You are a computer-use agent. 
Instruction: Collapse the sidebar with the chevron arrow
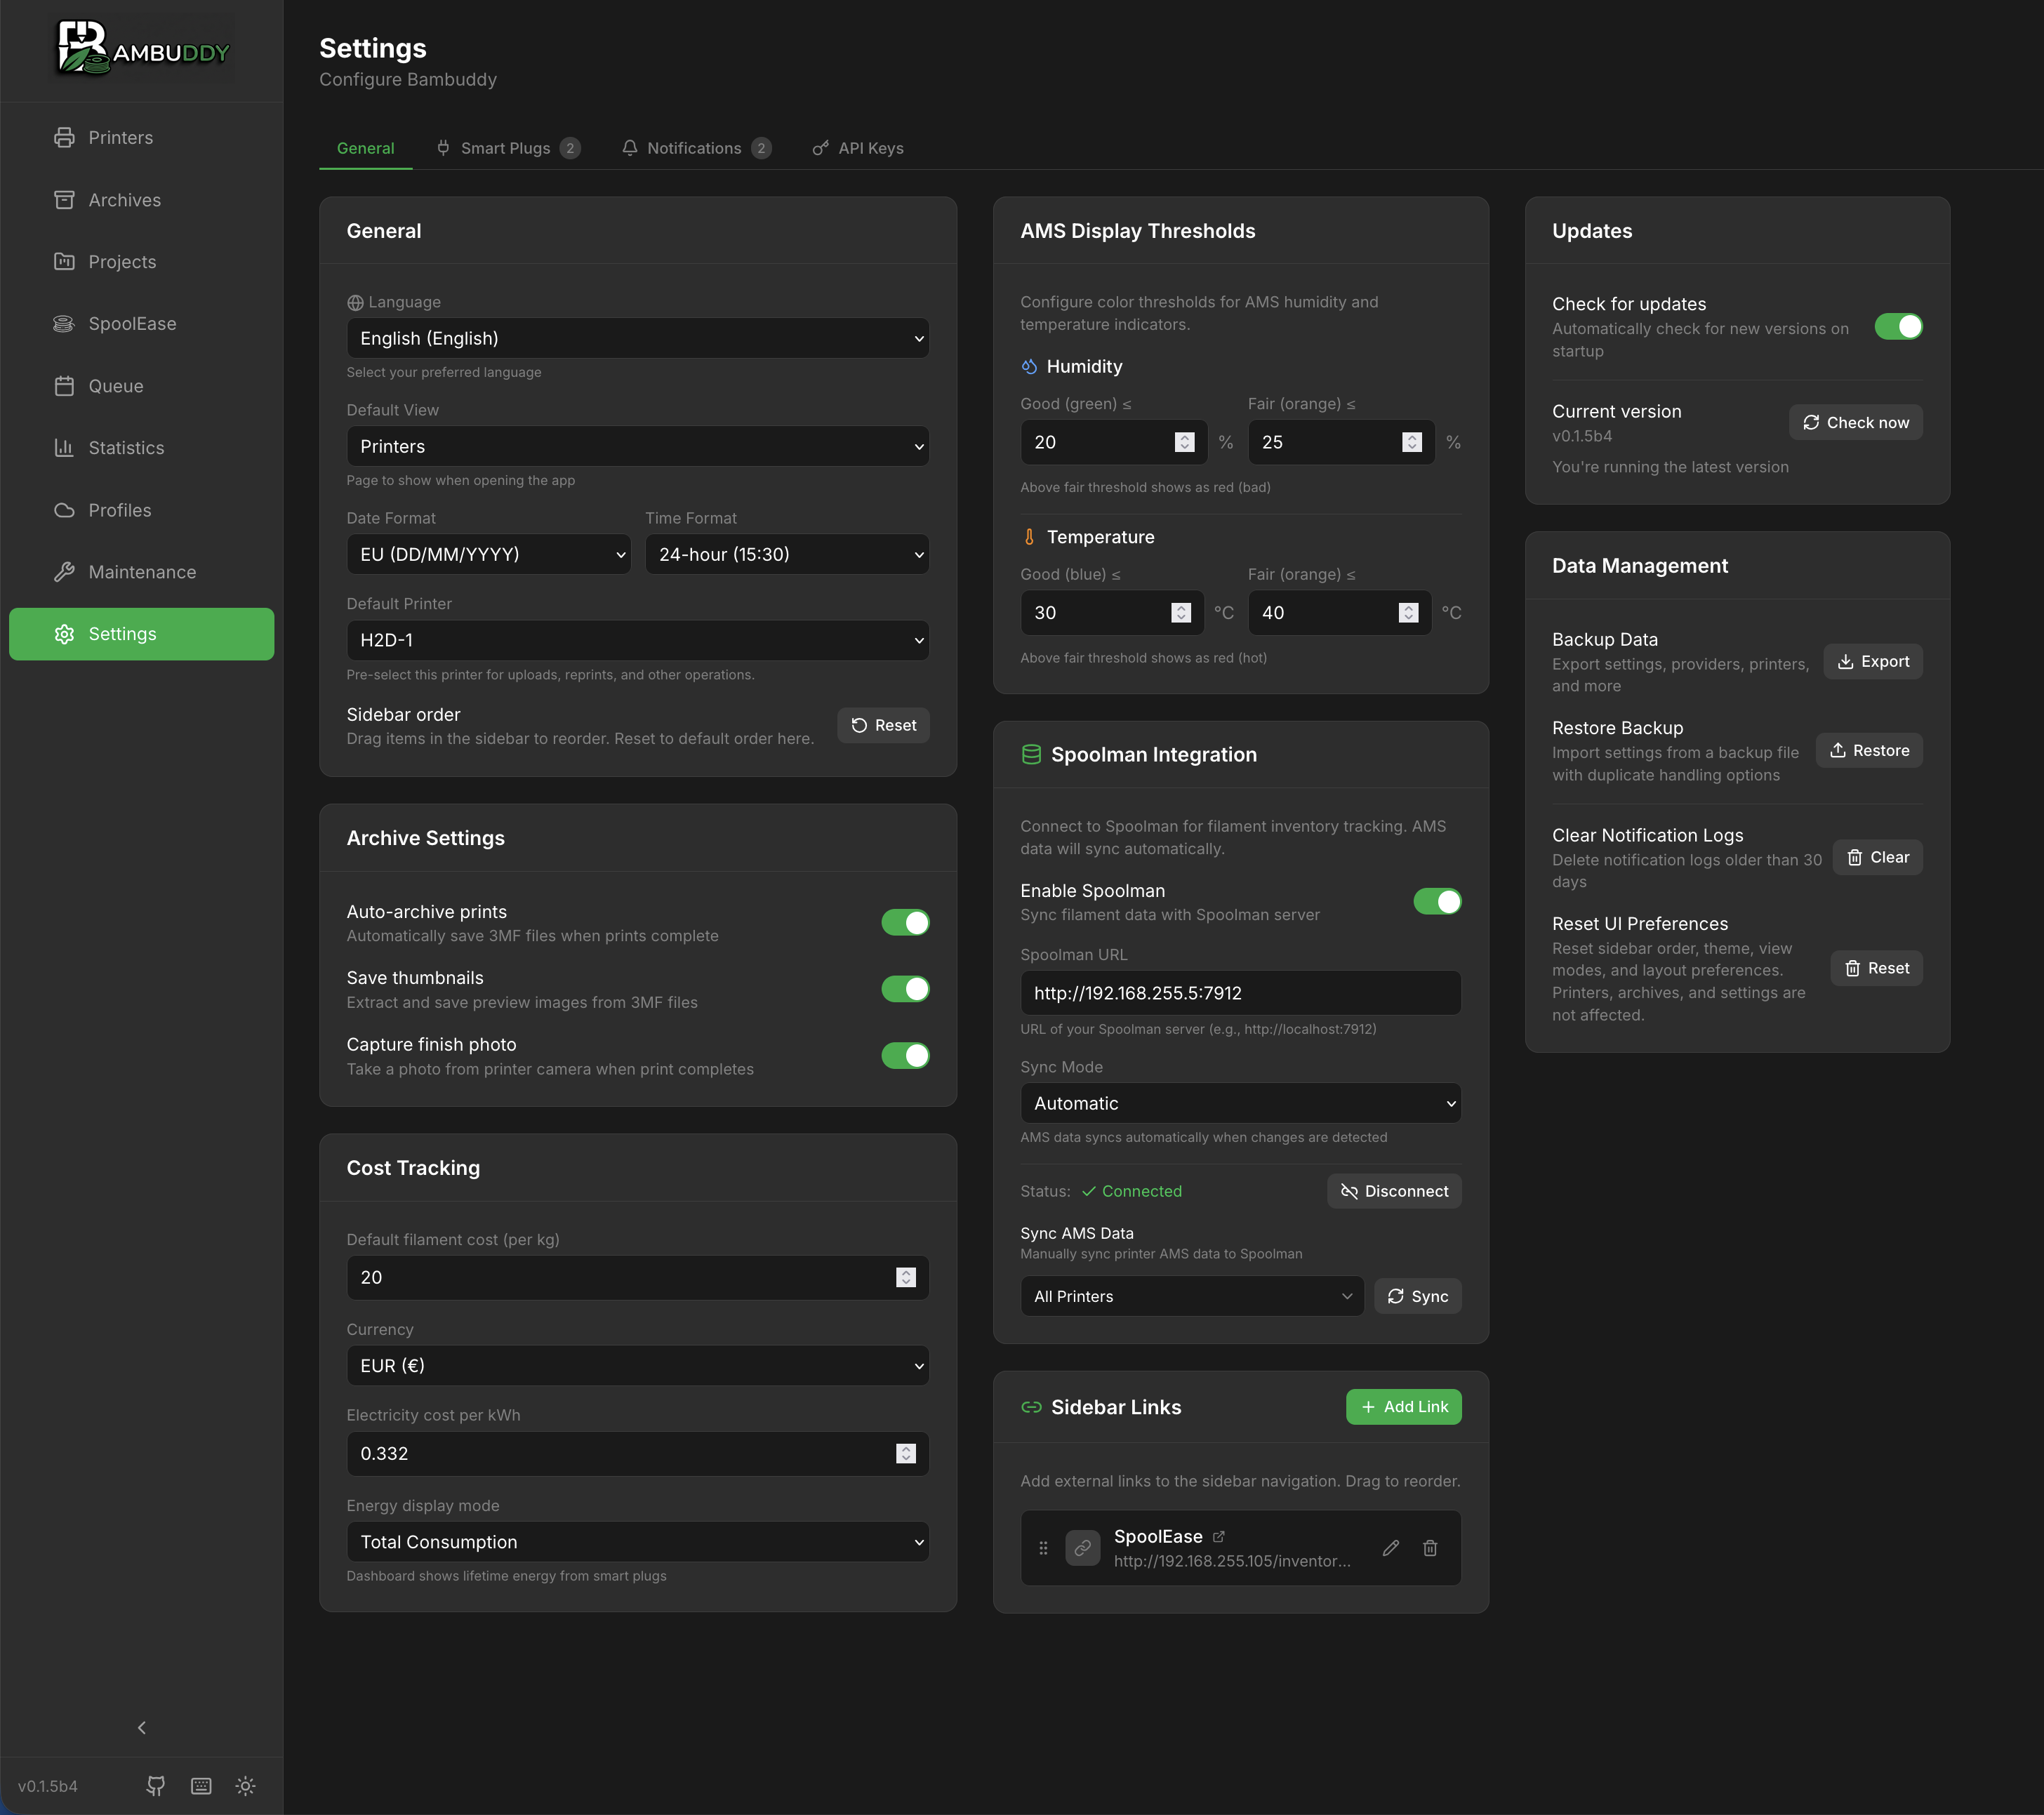(142, 1728)
